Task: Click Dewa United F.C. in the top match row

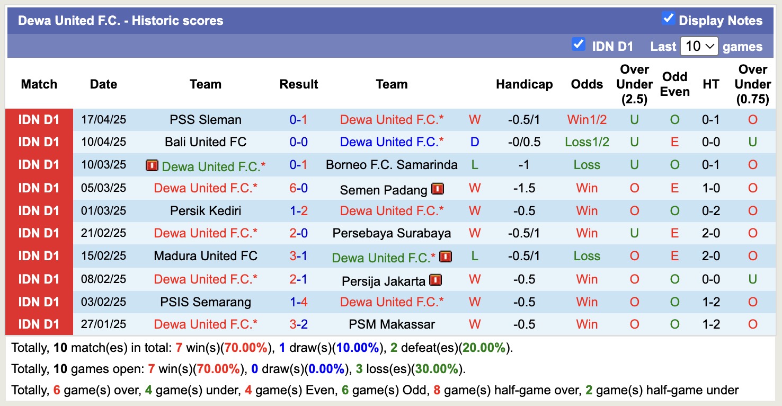Action: pyautogui.click(x=392, y=119)
